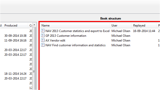Select NAV Find customer information and statistics
The height and width of the screenshot is (90, 160).
75,45
